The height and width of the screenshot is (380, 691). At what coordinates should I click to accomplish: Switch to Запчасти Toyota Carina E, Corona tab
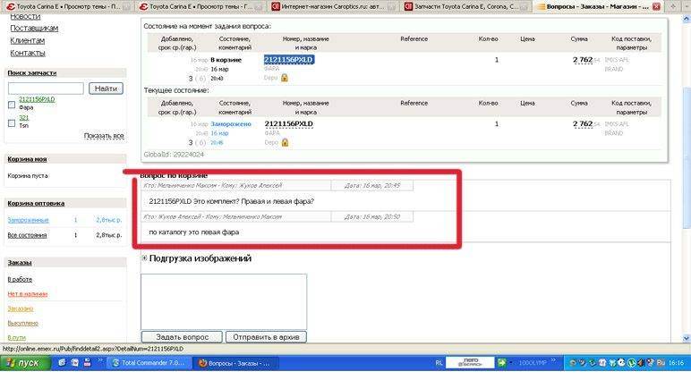click(465, 6)
